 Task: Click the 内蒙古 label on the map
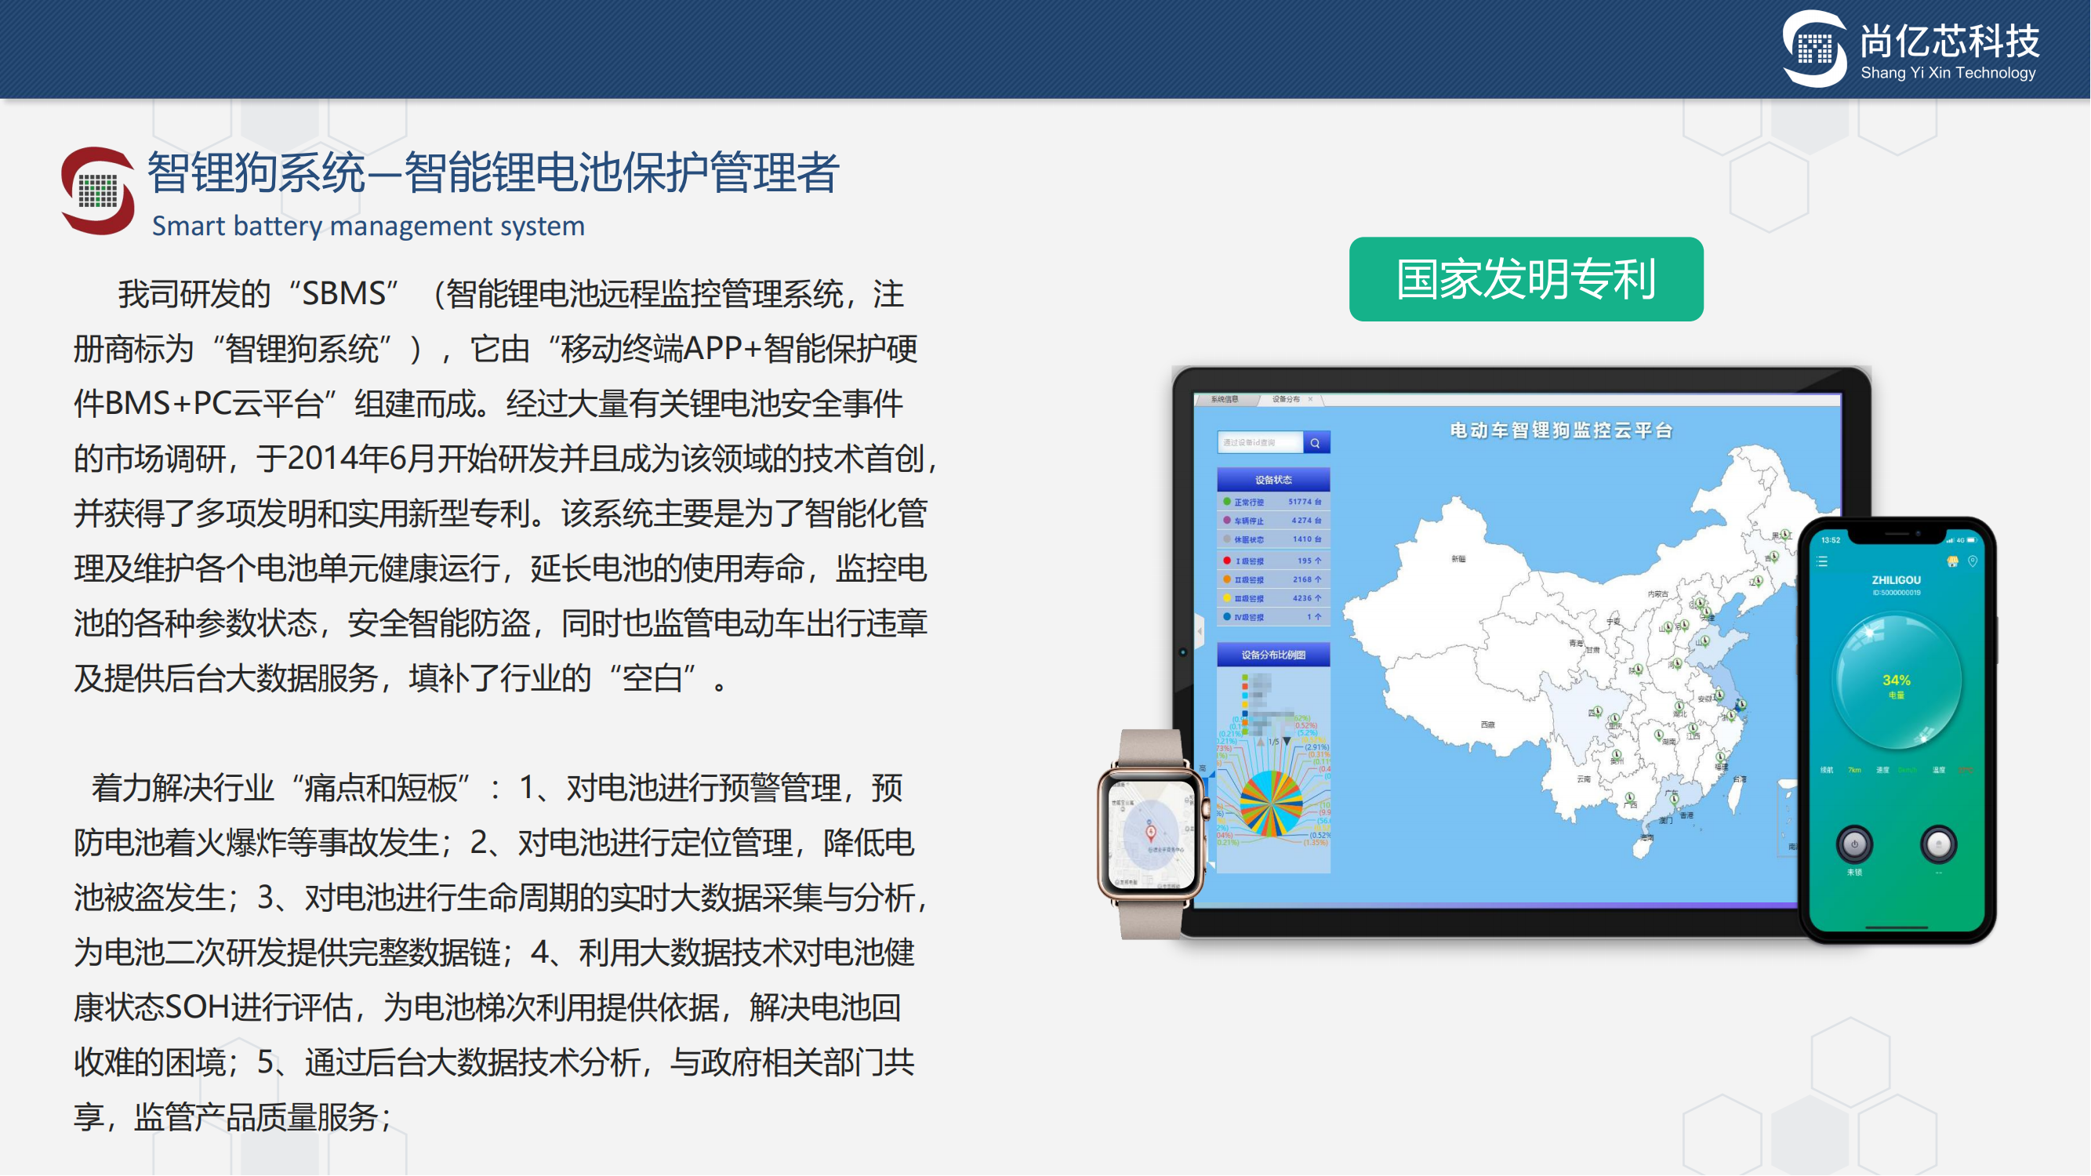[x=1657, y=594]
